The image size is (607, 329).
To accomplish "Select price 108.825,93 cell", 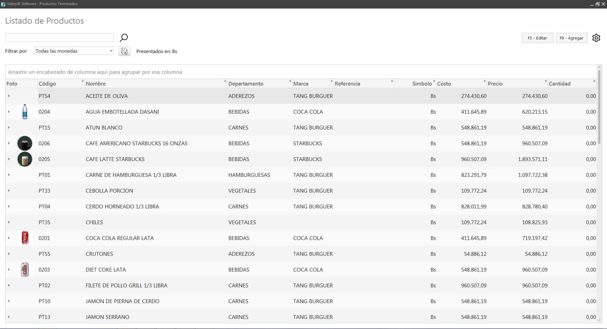I will point(535,222).
